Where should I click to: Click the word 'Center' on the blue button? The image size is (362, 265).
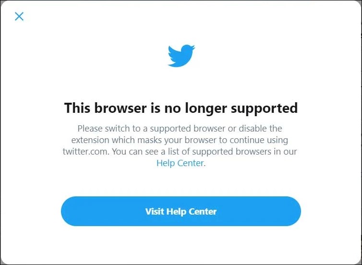pos(203,211)
